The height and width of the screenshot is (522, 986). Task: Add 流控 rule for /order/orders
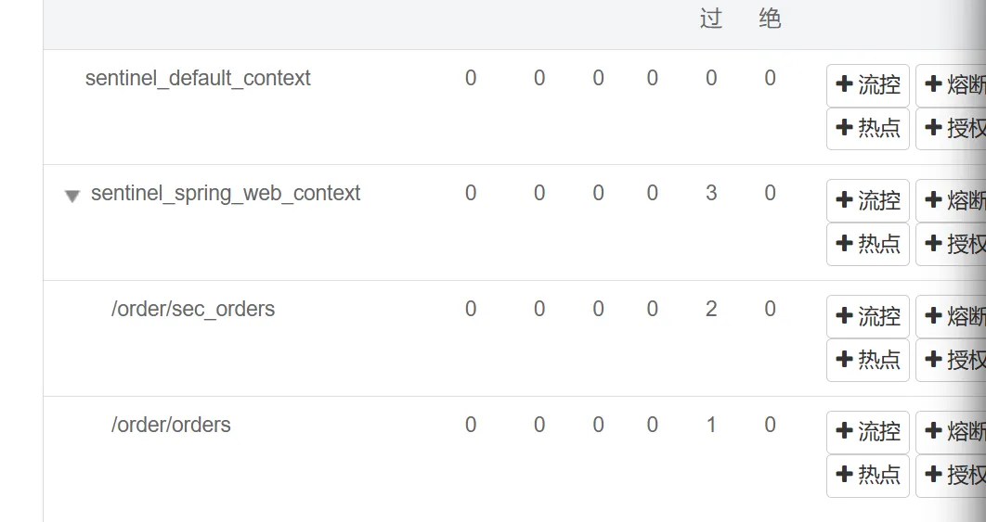click(868, 432)
